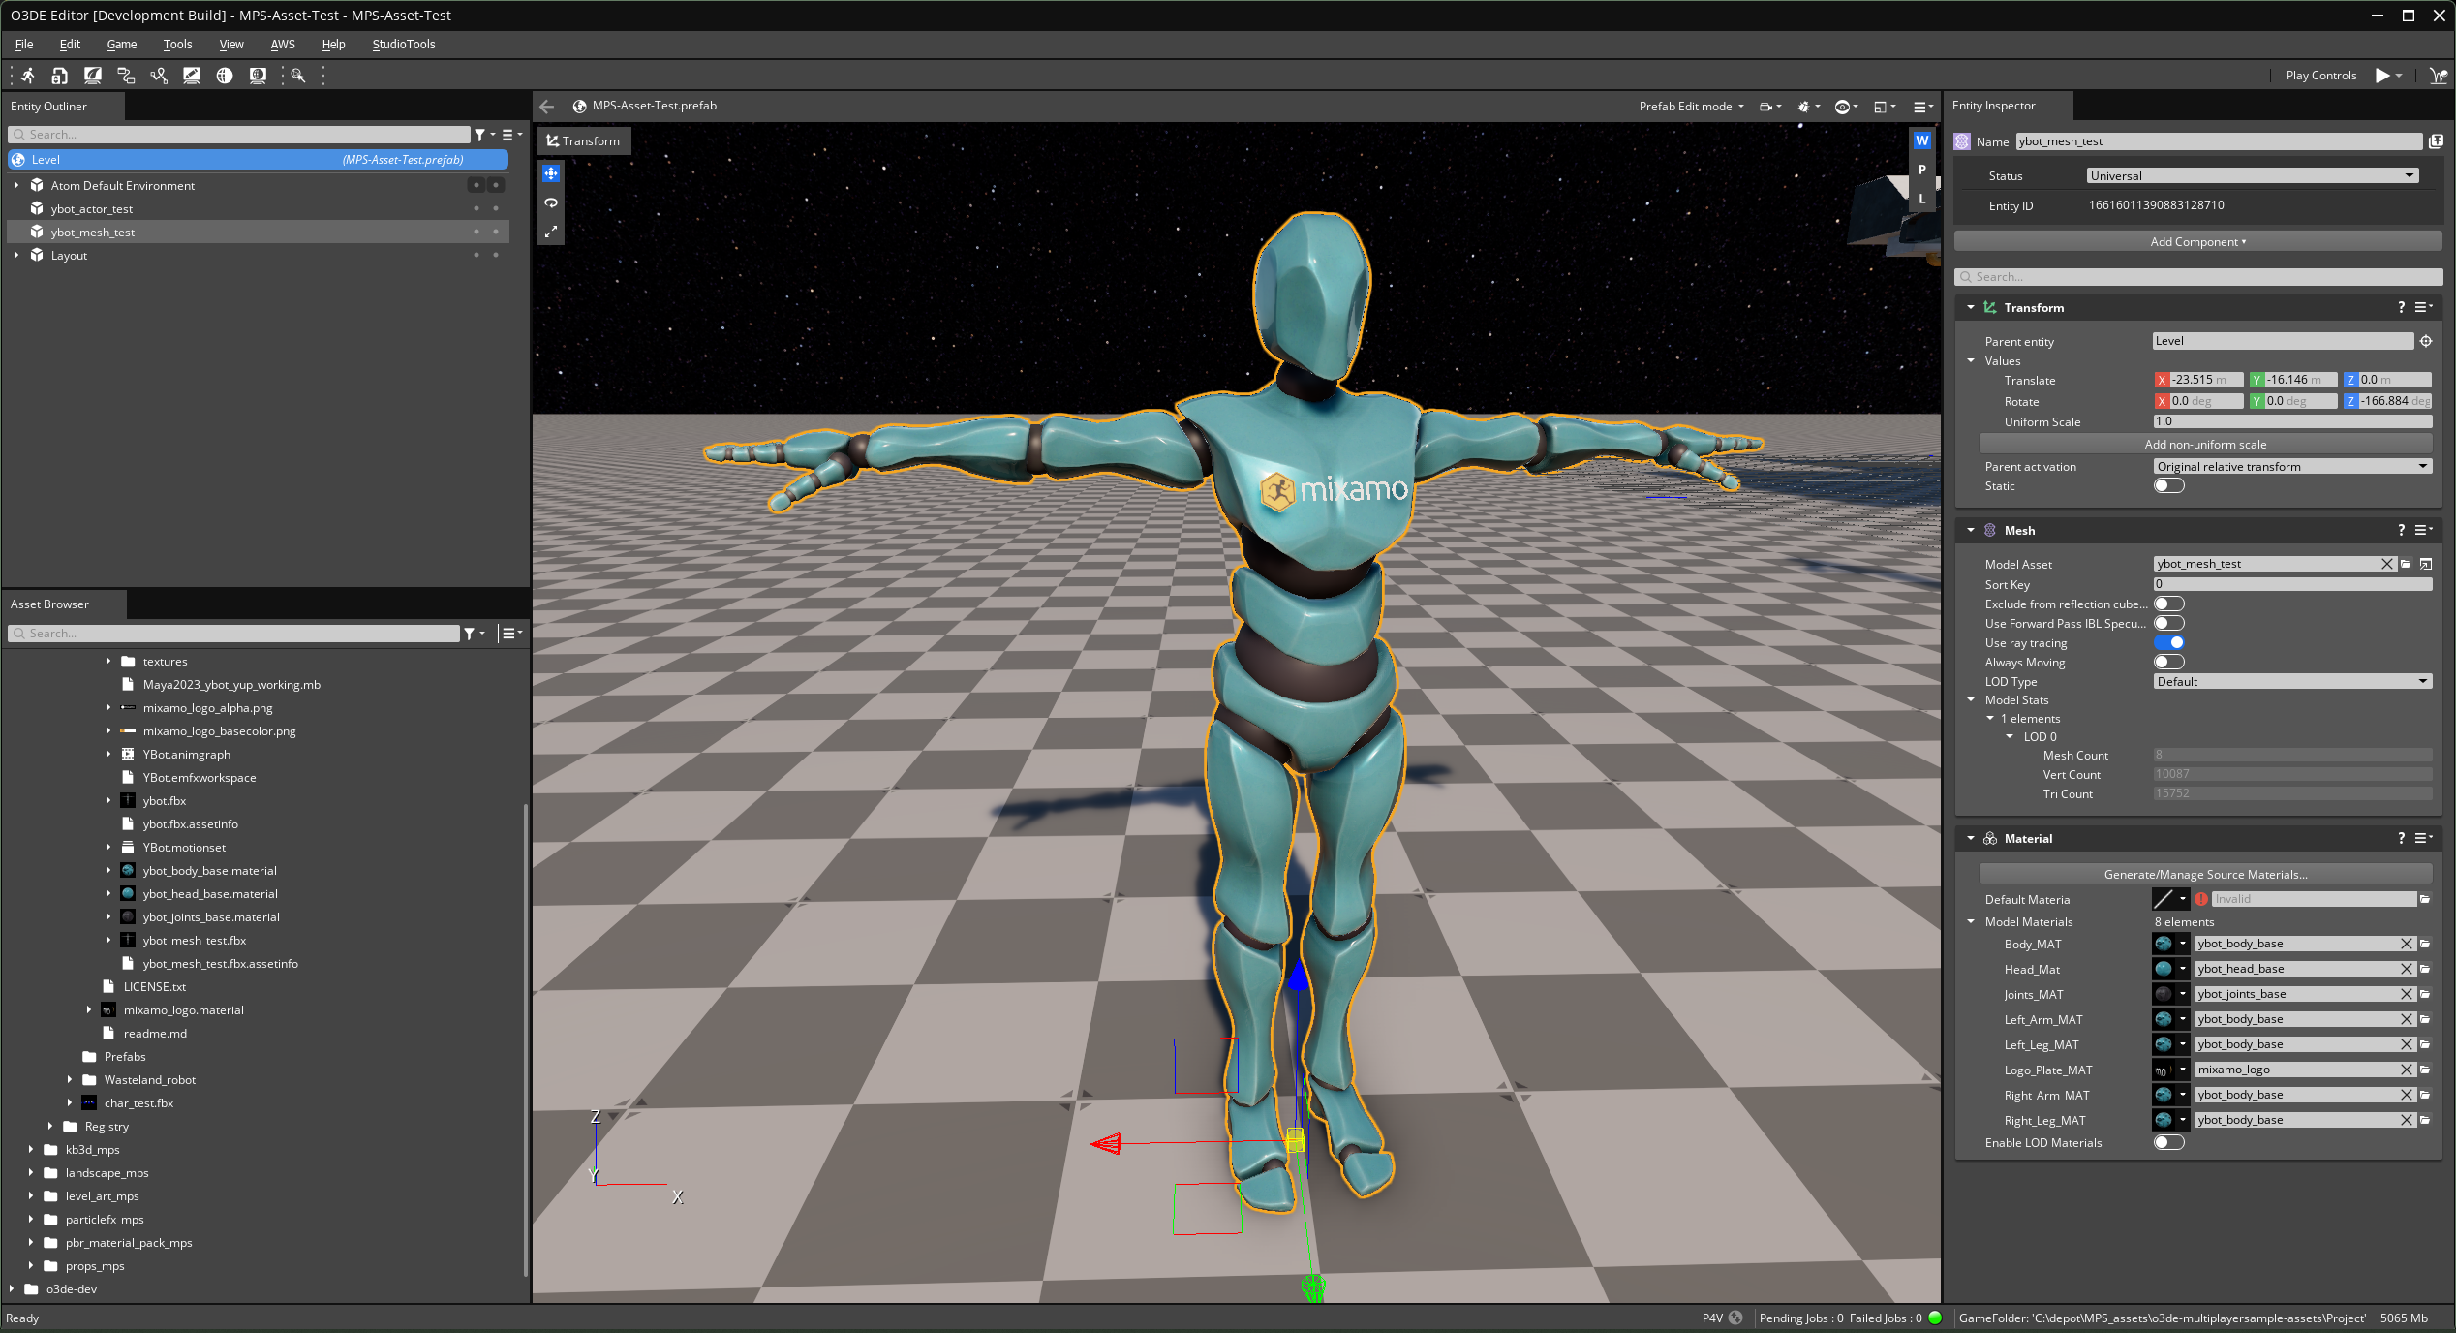2456x1333 pixels.
Task: Toggle Always Moving switch
Action: (x=2169, y=662)
